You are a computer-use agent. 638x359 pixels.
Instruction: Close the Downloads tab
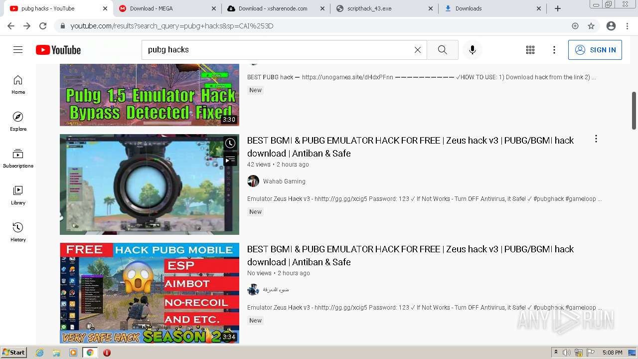539,8
